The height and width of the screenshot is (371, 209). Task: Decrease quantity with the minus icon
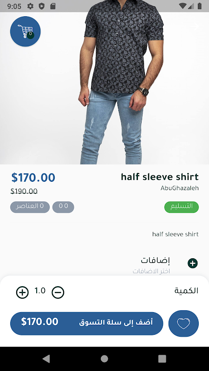(x=58, y=292)
